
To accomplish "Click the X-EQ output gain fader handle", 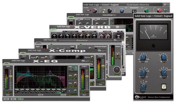I will [x=87, y=77].
